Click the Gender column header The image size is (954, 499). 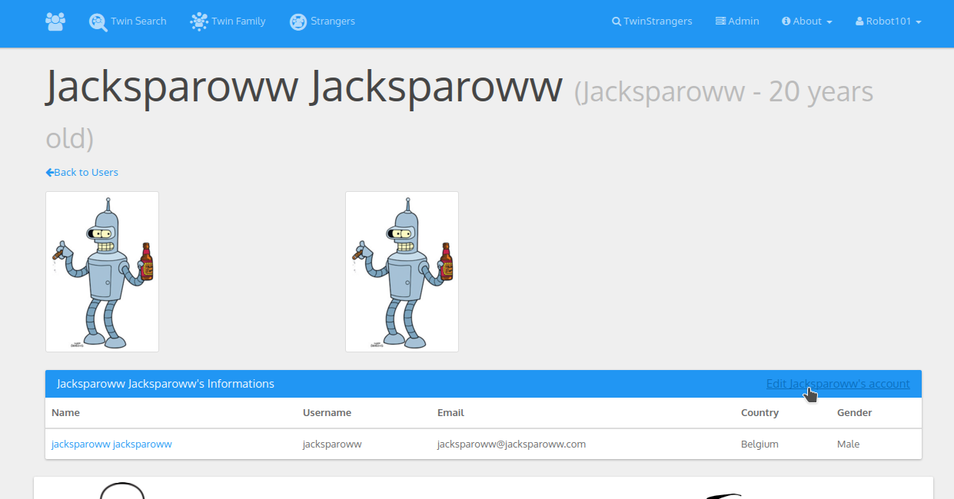point(854,413)
